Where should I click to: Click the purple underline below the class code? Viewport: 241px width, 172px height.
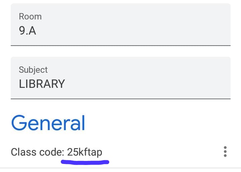pos(85,162)
